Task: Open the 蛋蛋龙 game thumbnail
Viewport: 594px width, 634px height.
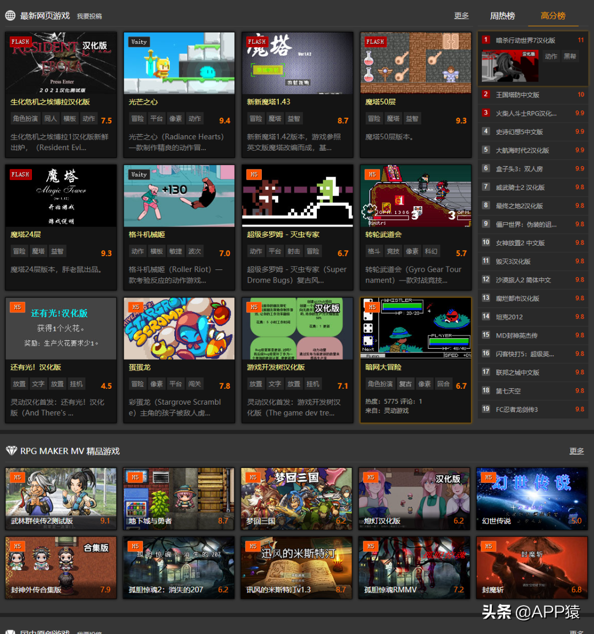Action: (179, 329)
